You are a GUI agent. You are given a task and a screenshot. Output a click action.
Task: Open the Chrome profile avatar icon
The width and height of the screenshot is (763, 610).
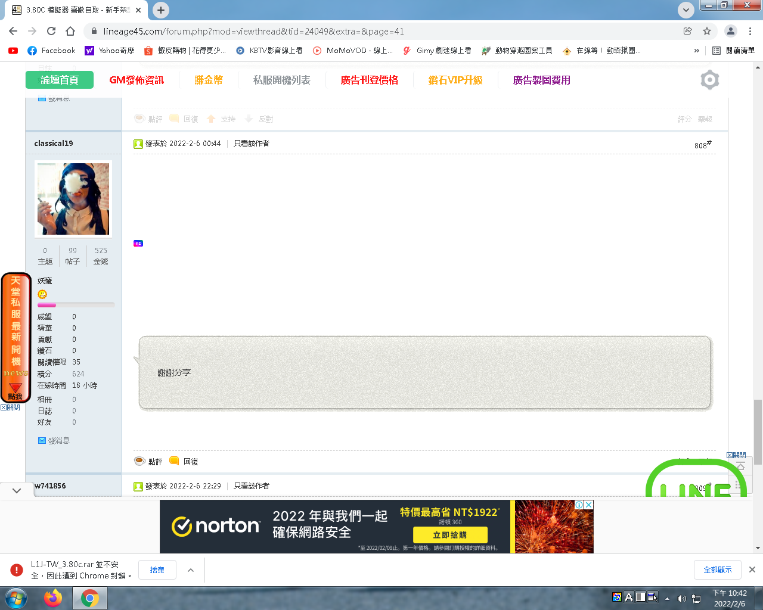pyautogui.click(x=731, y=31)
